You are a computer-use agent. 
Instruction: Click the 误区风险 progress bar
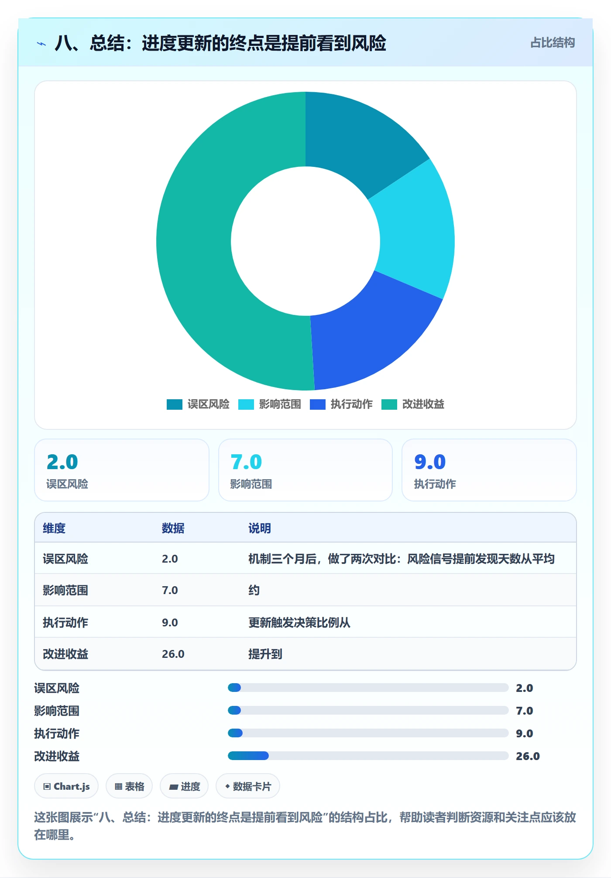[368, 688]
